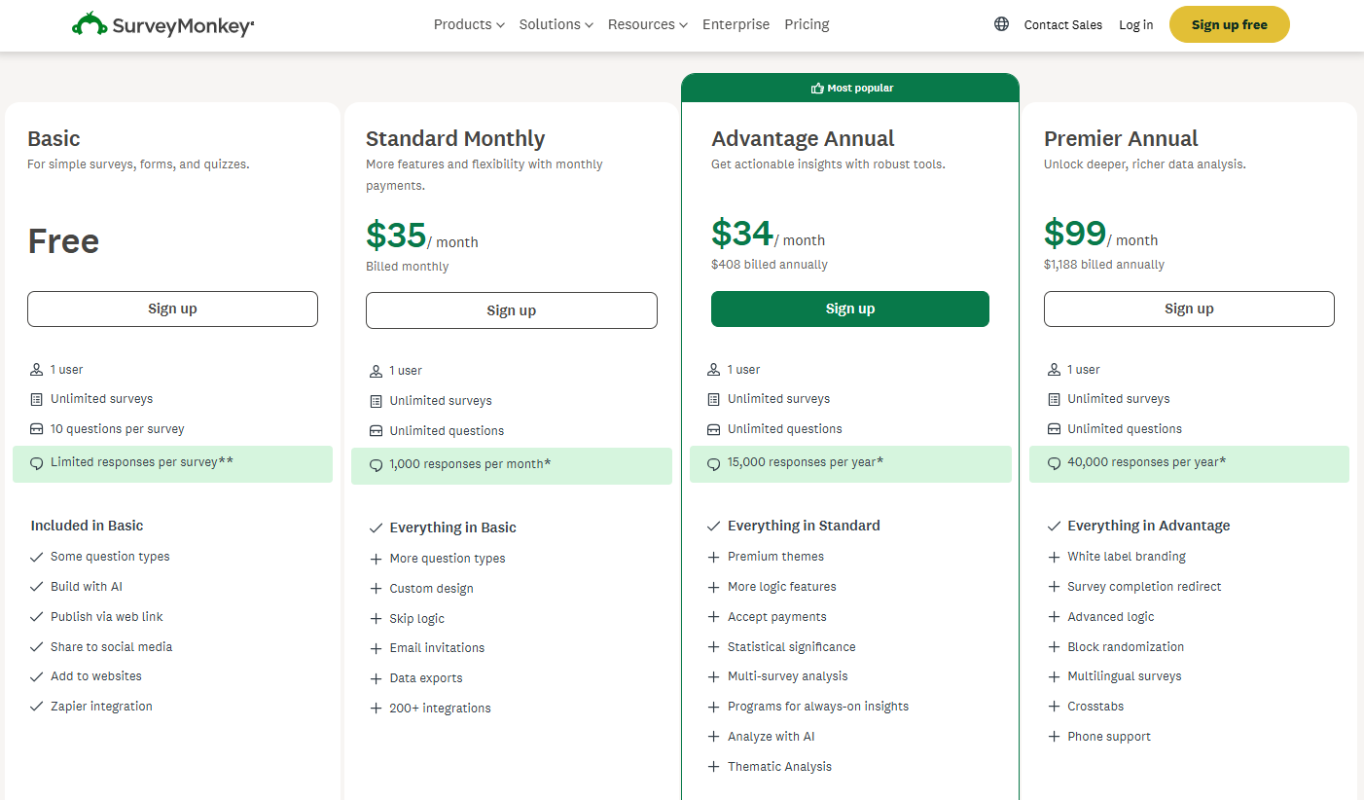Click the Crosstabs feature
The height and width of the screenshot is (800, 1364).
[x=1095, y=707]
